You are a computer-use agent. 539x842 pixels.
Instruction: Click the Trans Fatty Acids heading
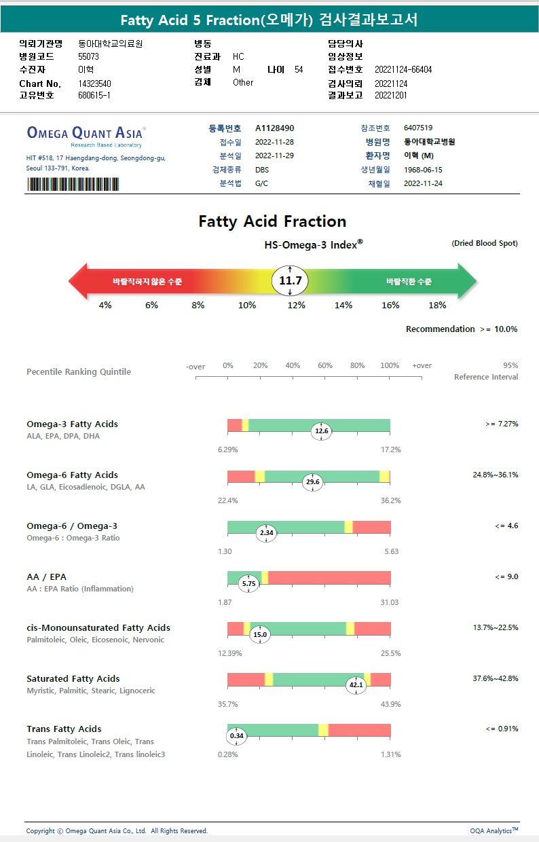[x=64, y=729]
